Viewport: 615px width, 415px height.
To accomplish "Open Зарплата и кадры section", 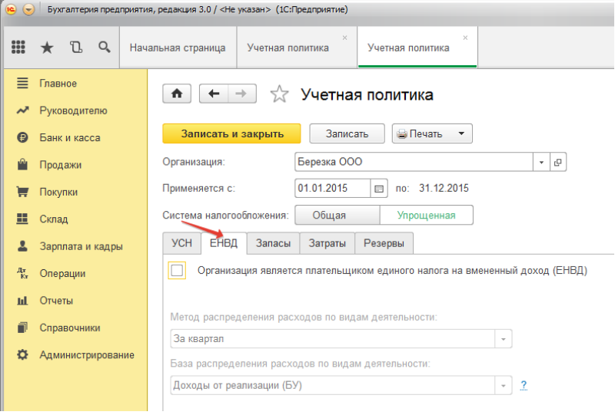I will 81,246.
